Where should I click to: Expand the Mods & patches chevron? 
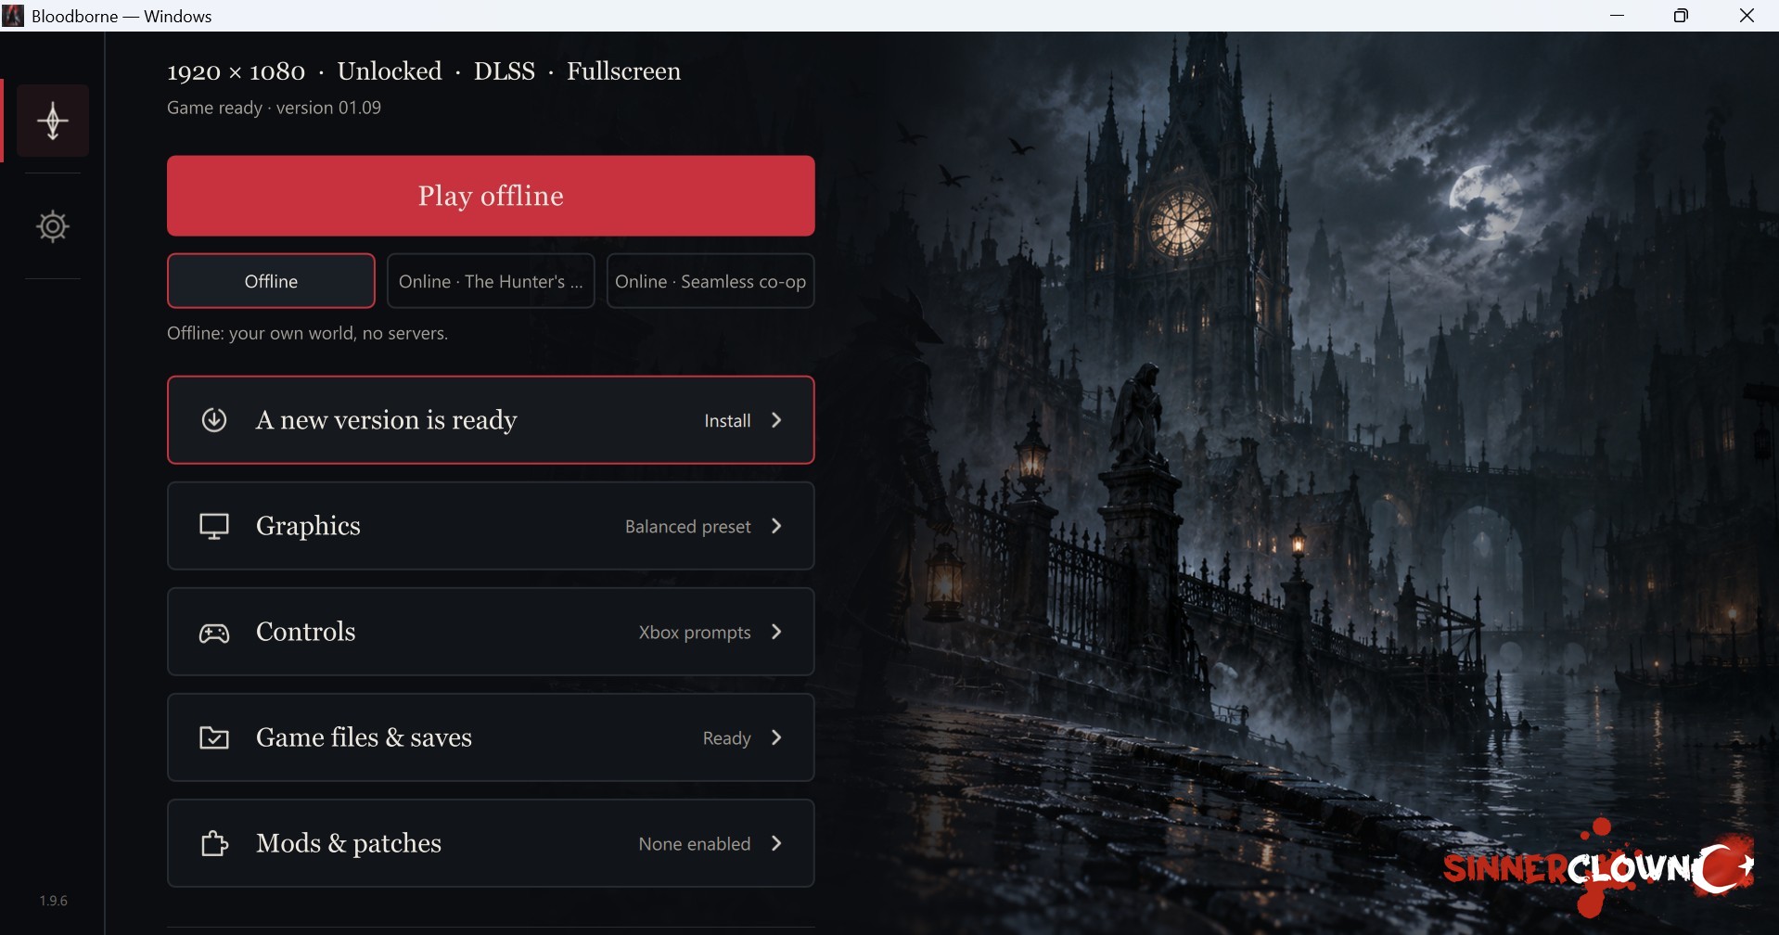(778, 844)
